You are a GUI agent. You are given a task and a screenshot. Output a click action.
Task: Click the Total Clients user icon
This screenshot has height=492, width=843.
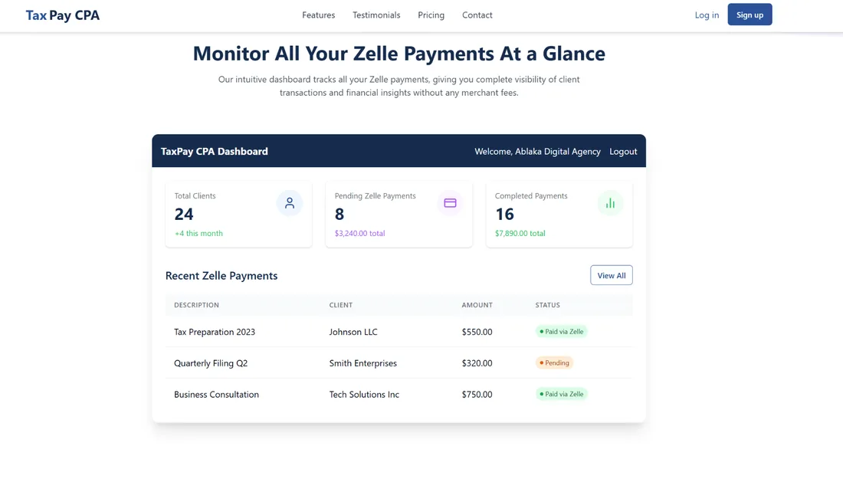[289, 203]
